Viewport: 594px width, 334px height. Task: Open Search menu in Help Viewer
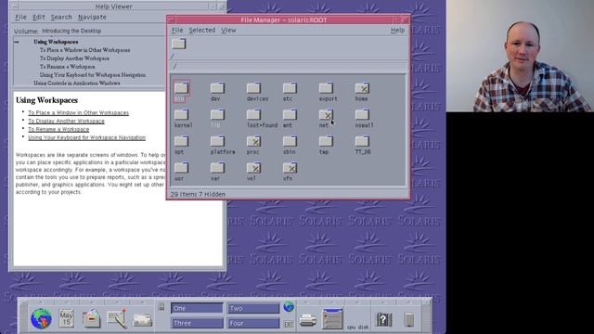(61, 17)
